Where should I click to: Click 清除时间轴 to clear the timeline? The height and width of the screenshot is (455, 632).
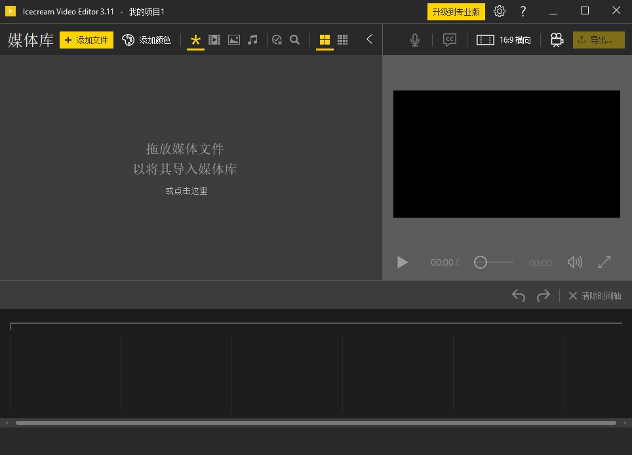pos(600,296)
